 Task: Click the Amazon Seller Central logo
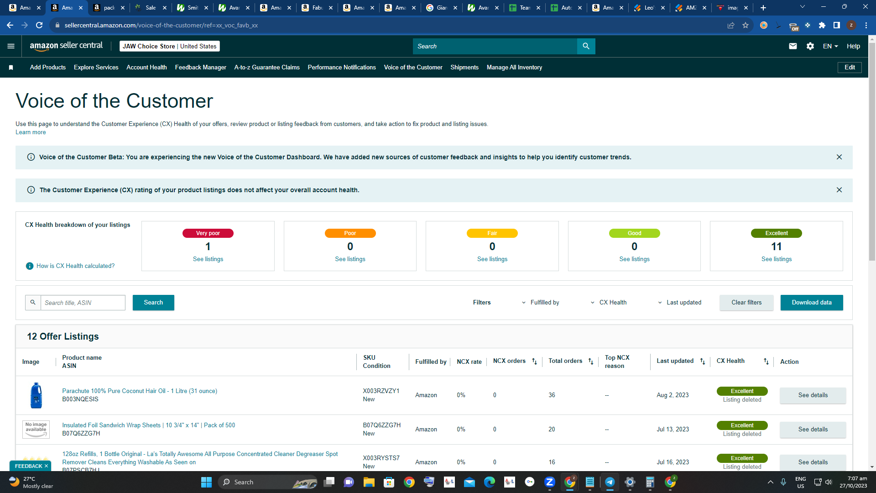(66, 46)
